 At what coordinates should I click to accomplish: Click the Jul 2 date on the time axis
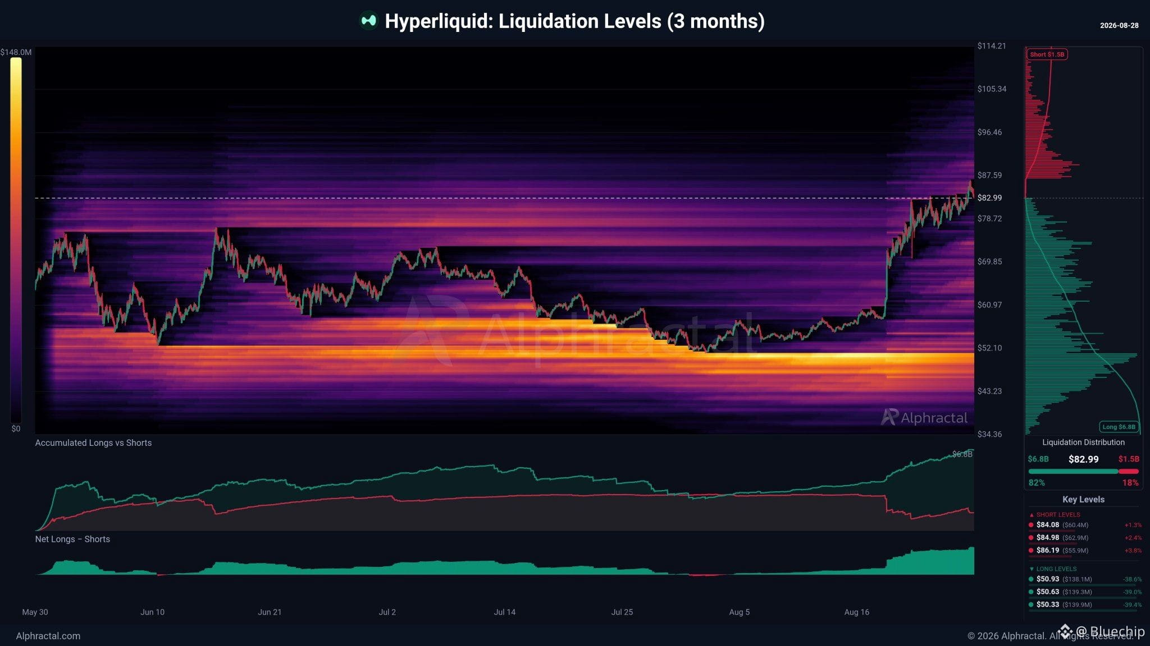coord(387,612)
